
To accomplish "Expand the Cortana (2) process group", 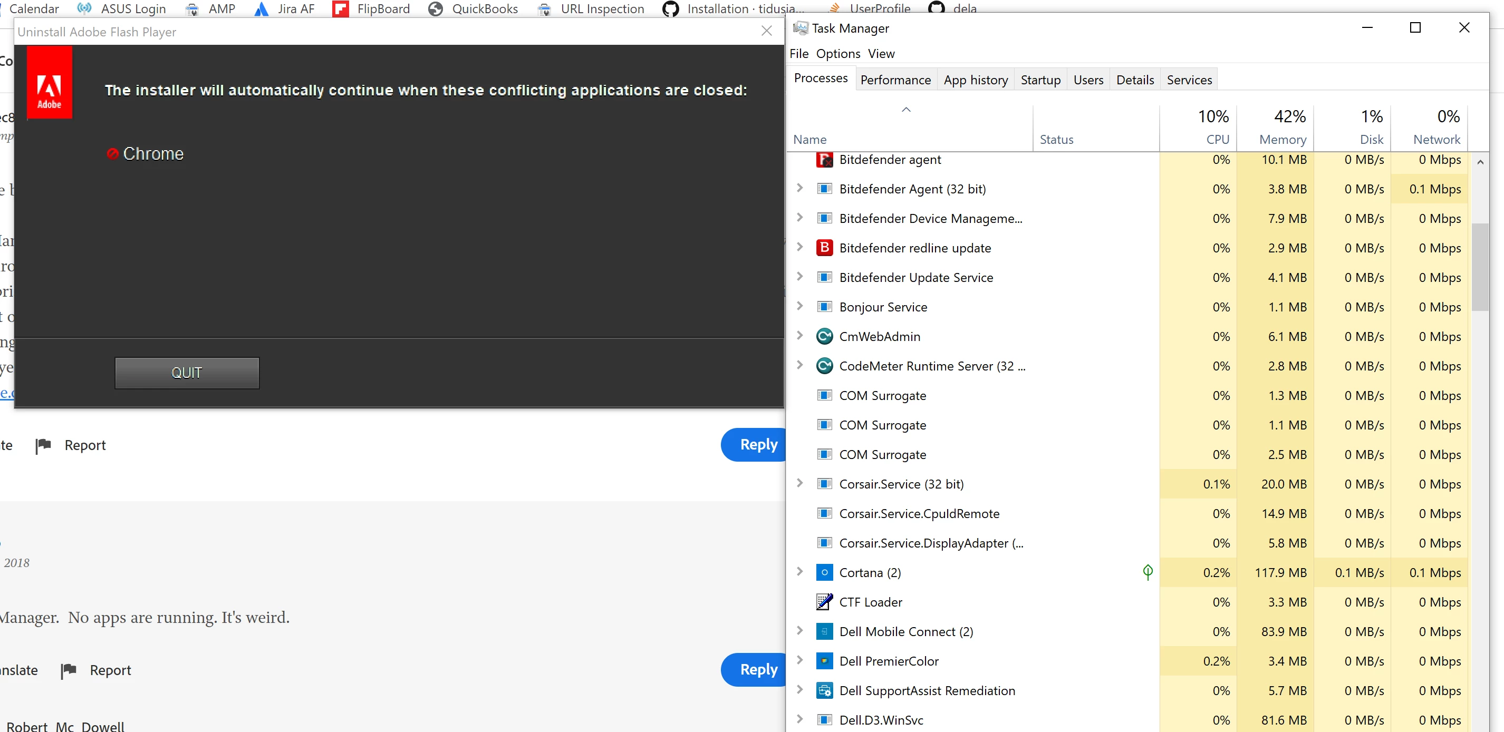I will [x=800, y=572].
